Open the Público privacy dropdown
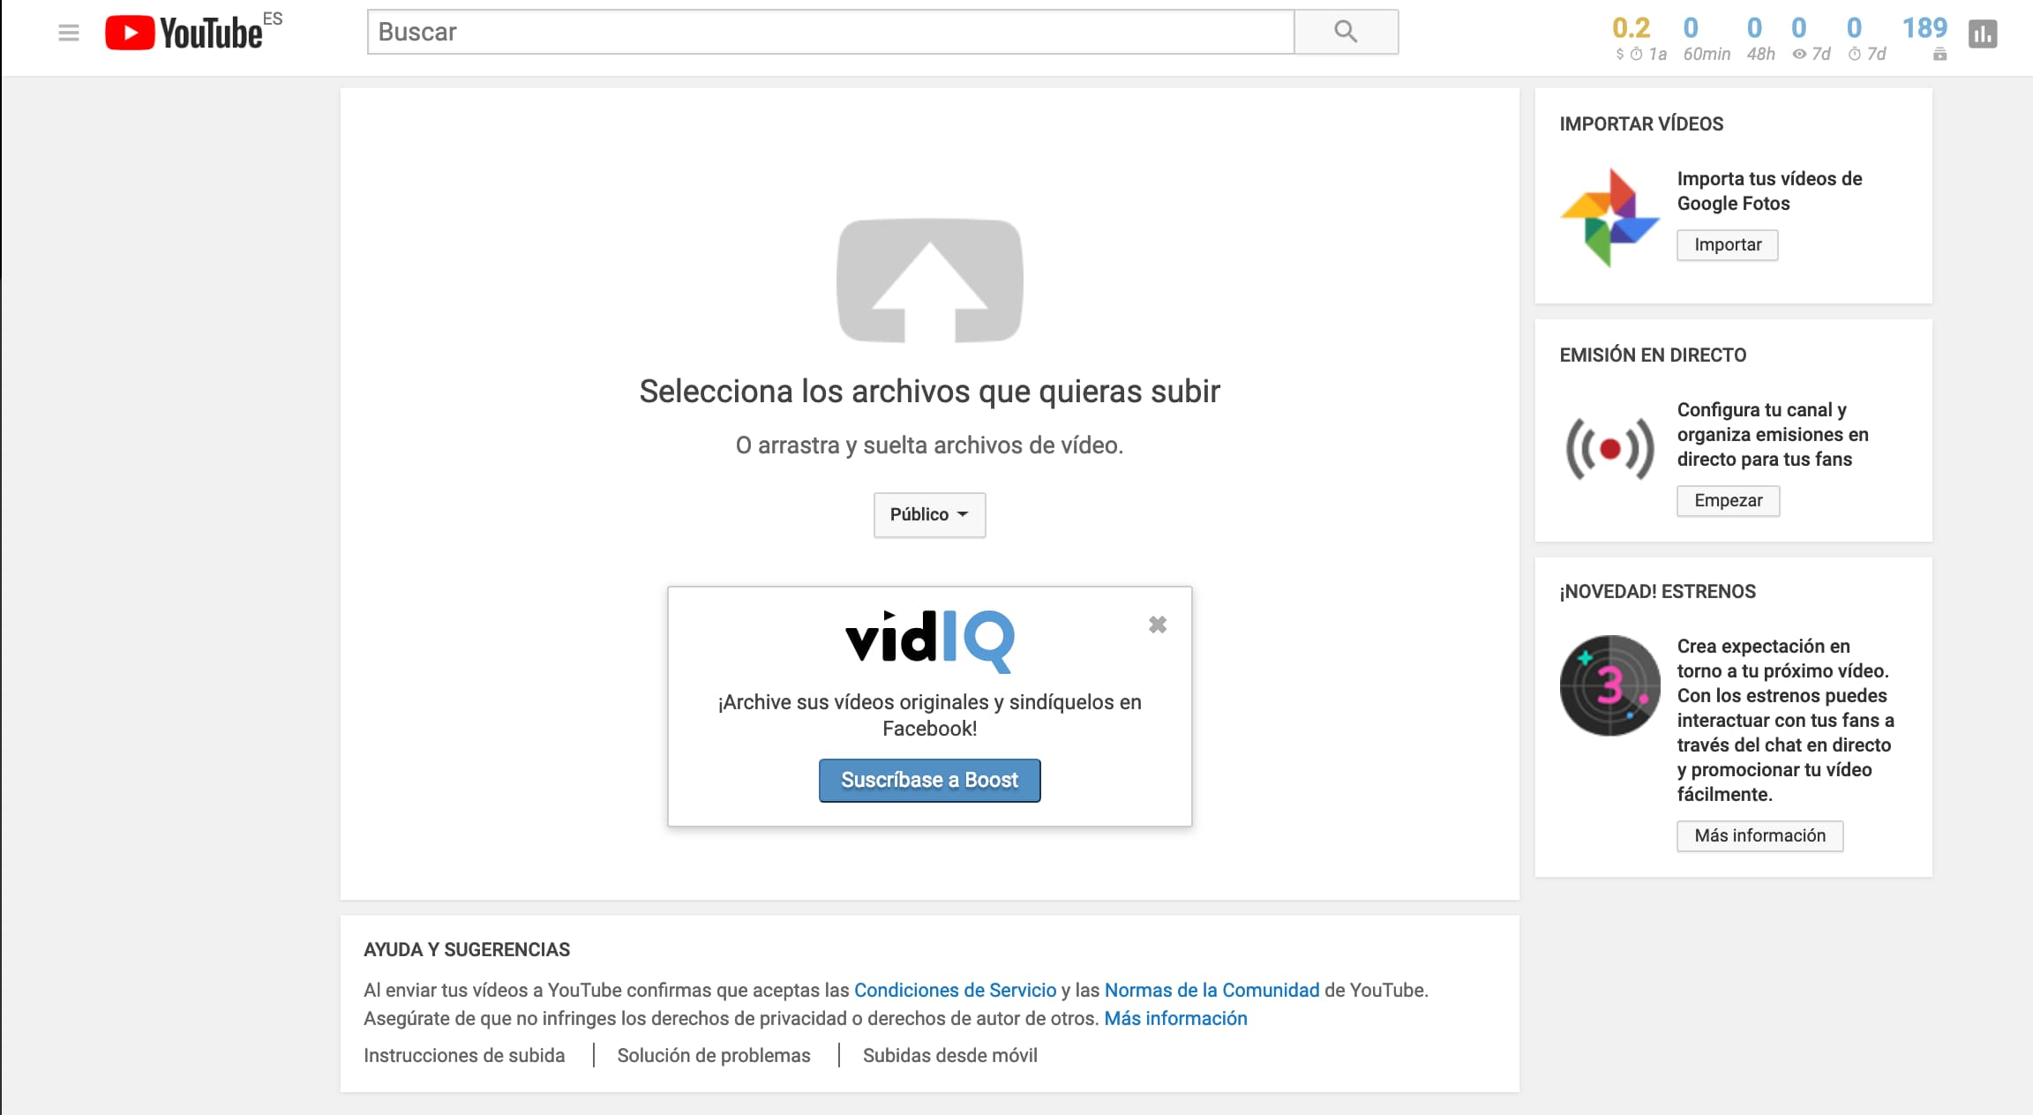 click(x=929, y=514)
